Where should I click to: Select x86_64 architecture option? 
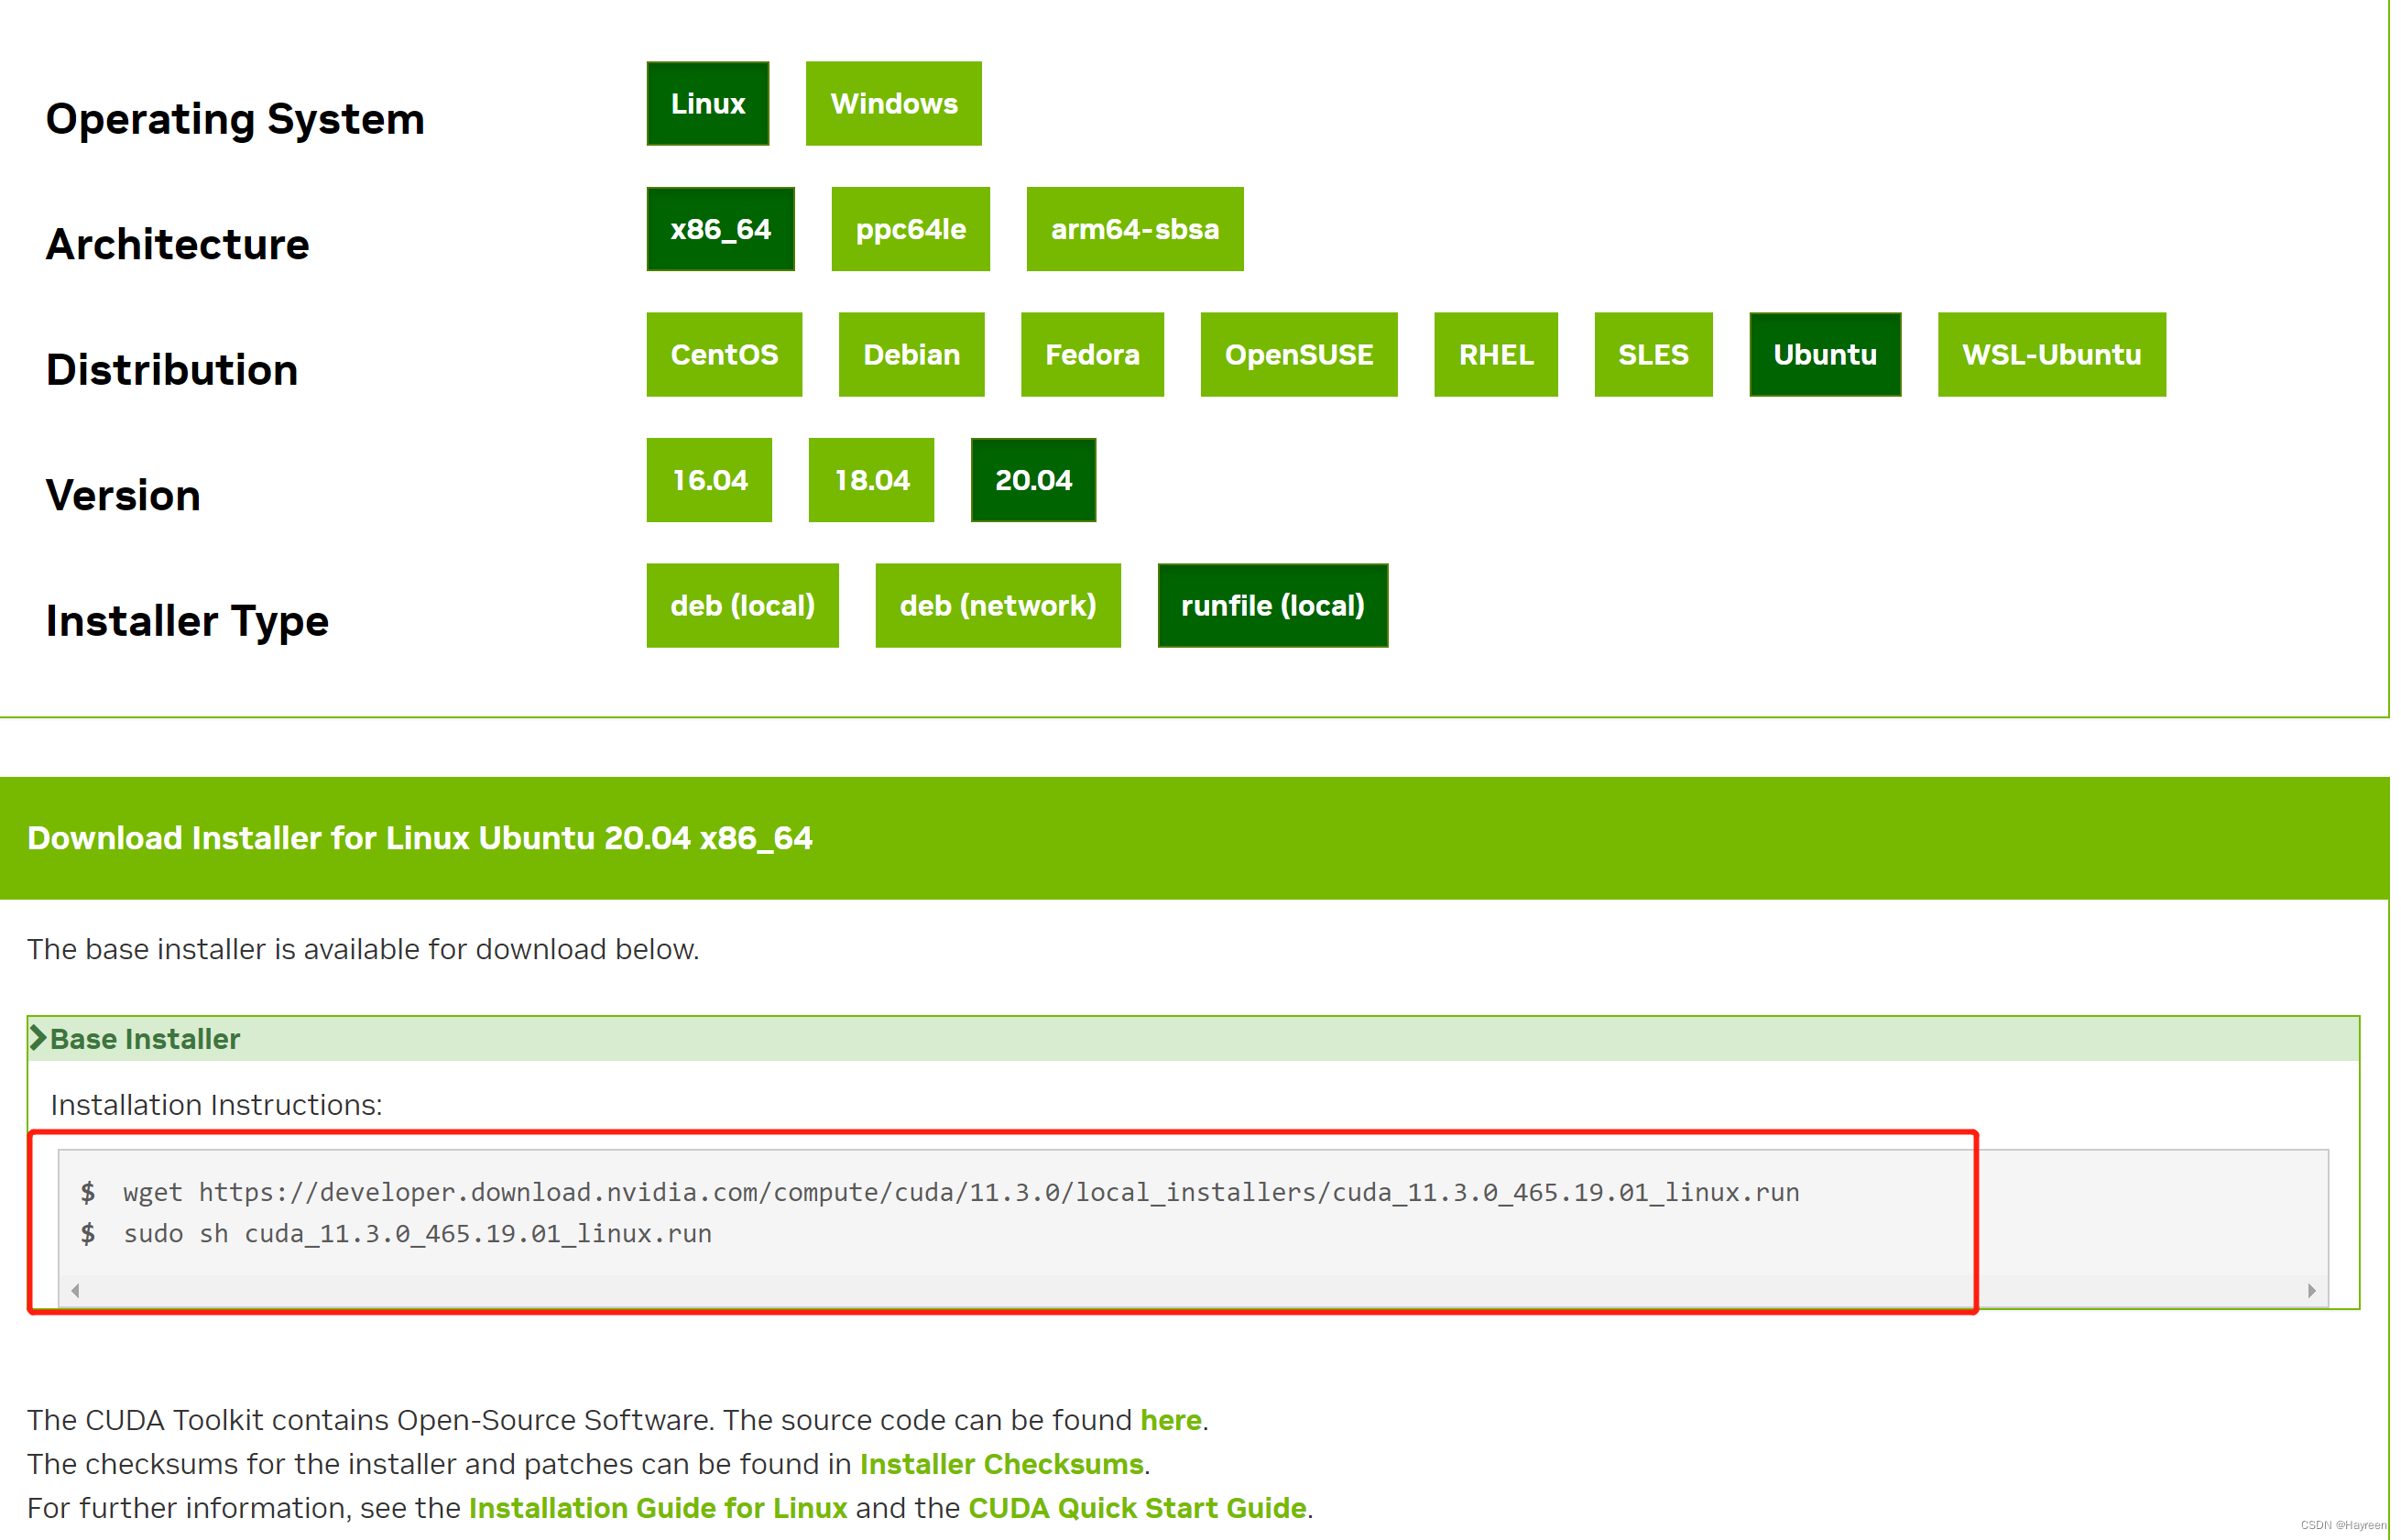click(x=723, y=229)
